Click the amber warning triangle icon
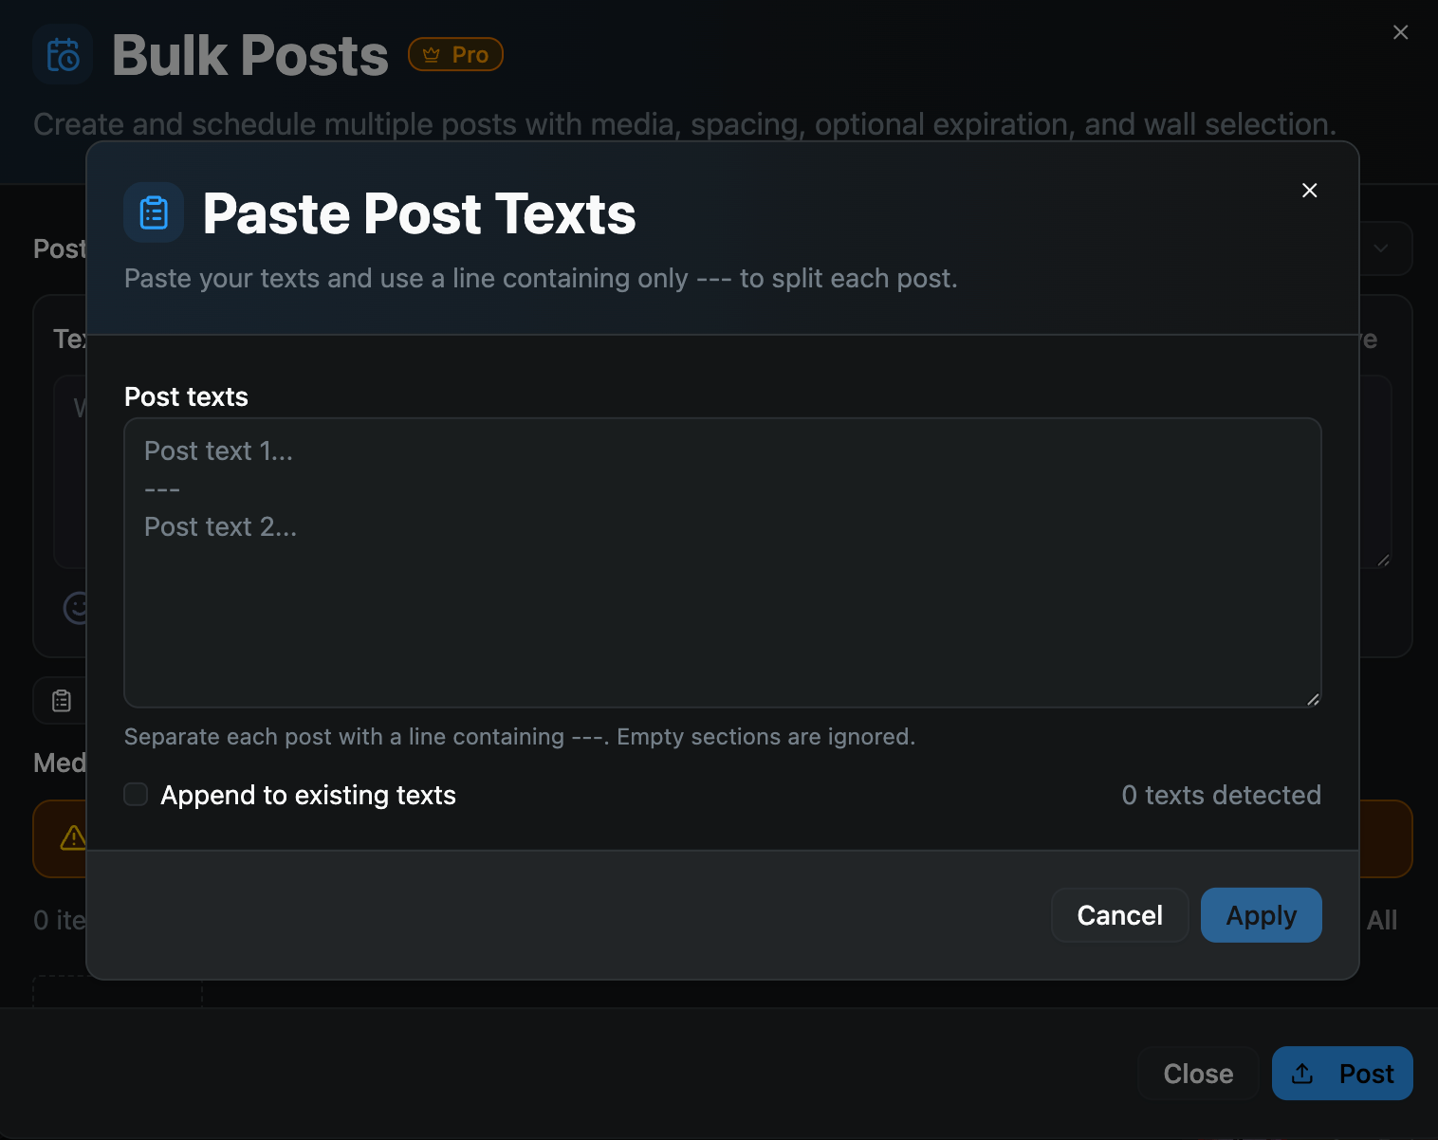Image resolution: width=1438 pixels, height=1140 pixels. [76, 838]
